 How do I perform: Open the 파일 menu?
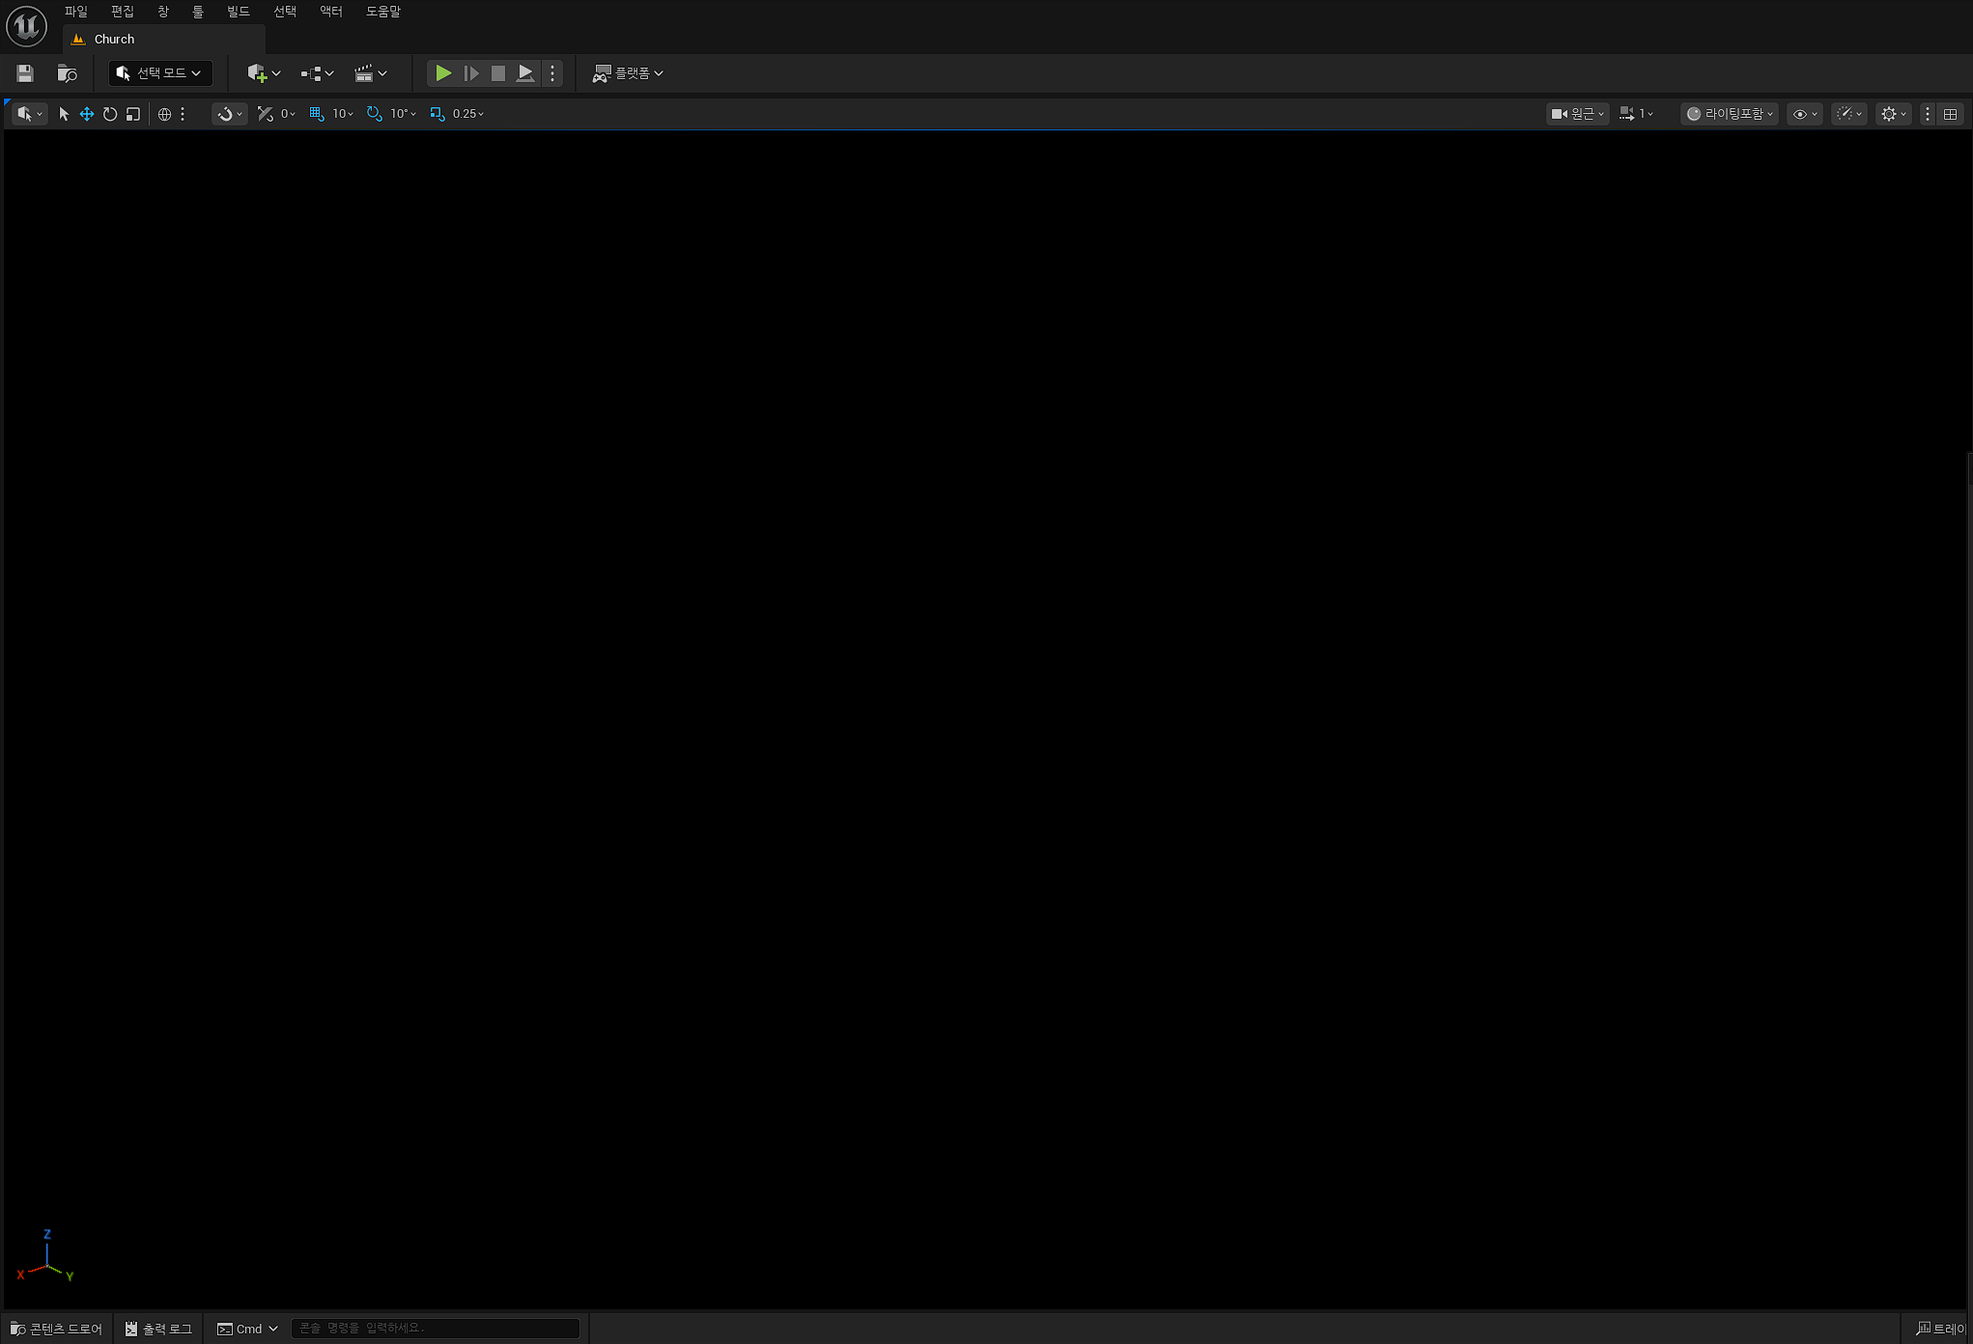(76, 12)
